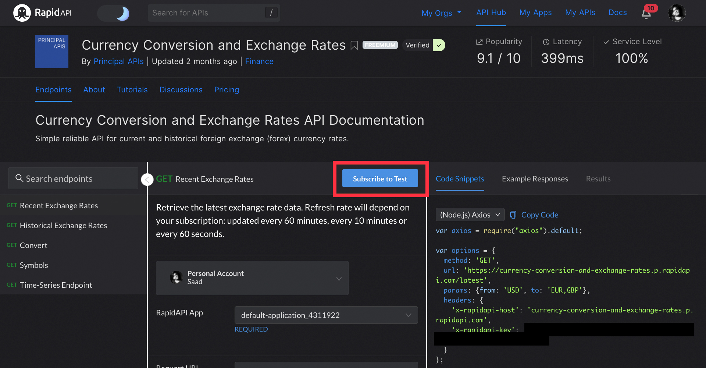
Task: Change the (Node.js) Axios language dropdown
Action: (x=470, y=215)
